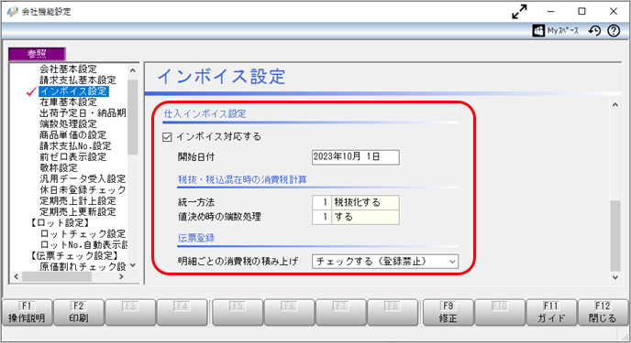
Task: Select ロットNo.自動表示 item
Action: coord(83,244)
